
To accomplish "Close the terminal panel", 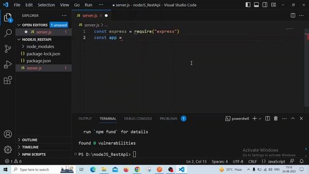I will coord(301,118).
